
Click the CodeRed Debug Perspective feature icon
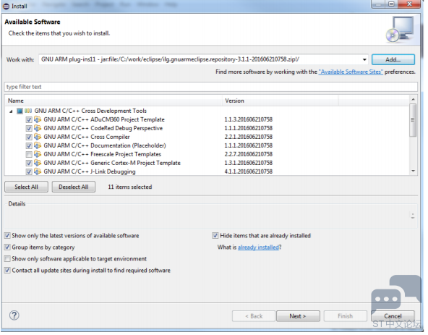[38, 128]
